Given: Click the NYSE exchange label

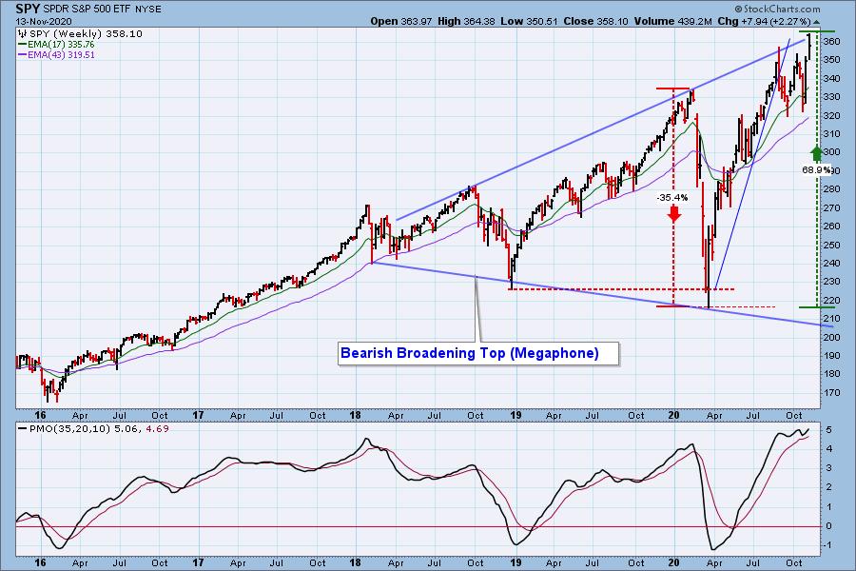Looking at the screenshot, I should (147, 10).
